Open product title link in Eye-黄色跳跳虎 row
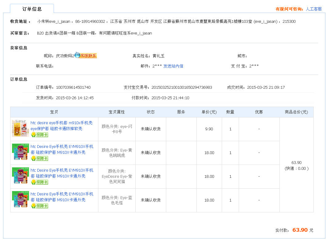The image size is (326, 241). click(x=62, y=149)
